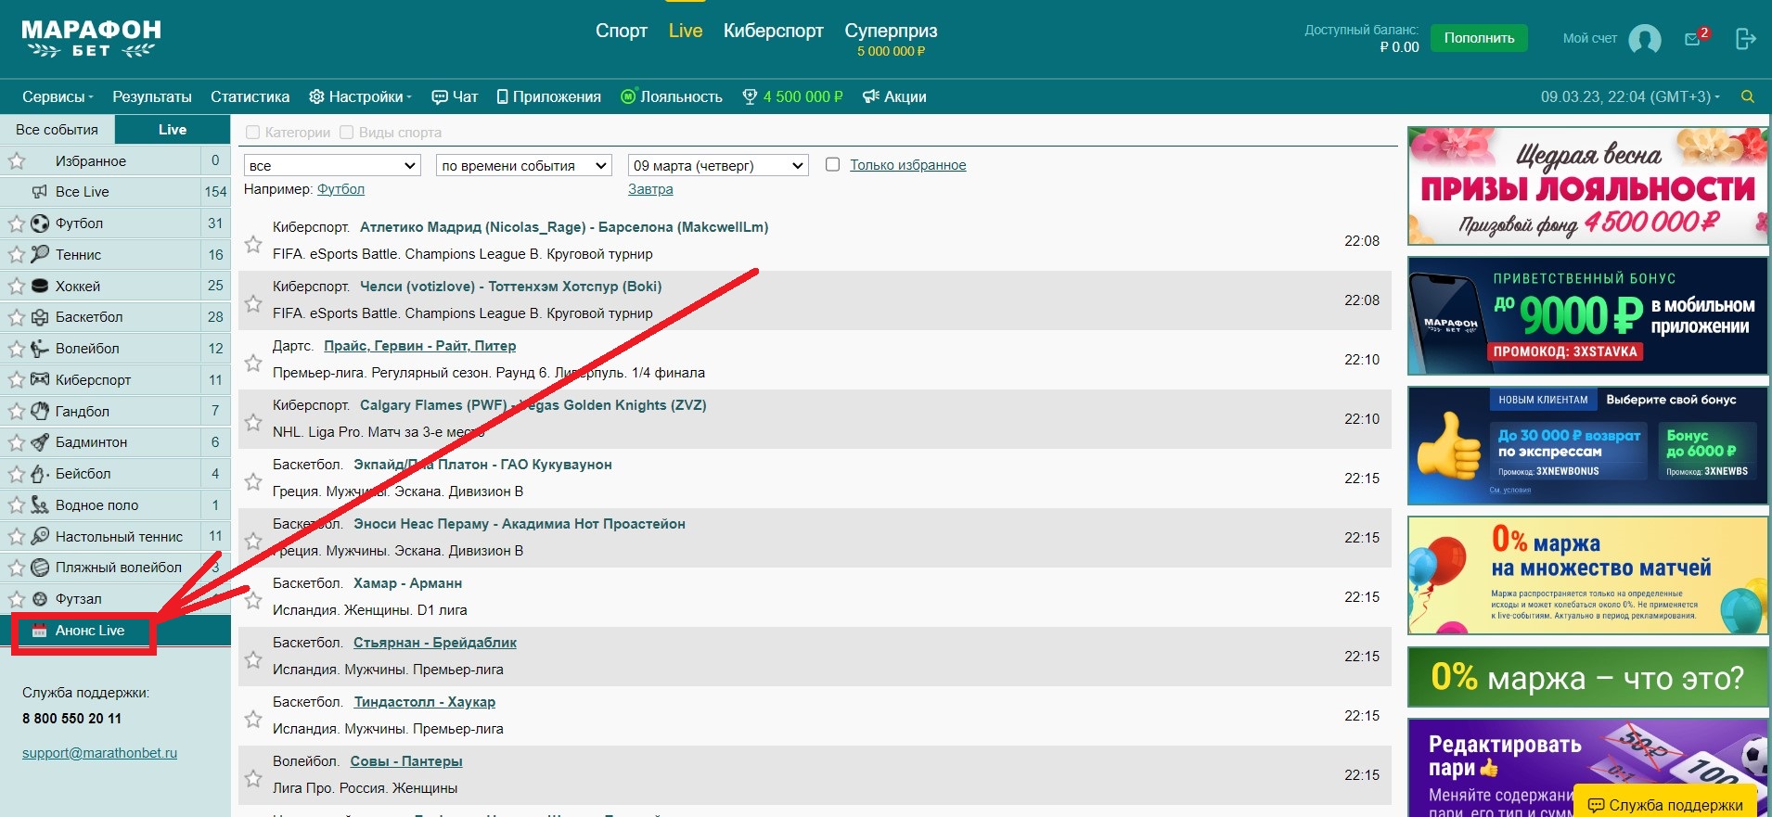This screenshot has width=1772, height=817.
Task: Click the futsal ball icon
Action: 40,599
